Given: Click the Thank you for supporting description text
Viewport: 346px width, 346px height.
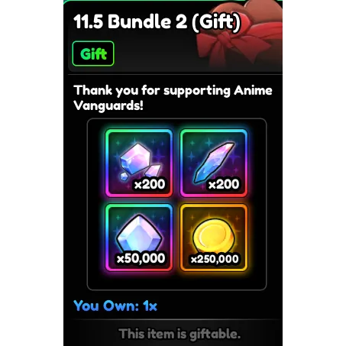Looking at the screenshot, I should pyautogui.click(x=173, y=98).
